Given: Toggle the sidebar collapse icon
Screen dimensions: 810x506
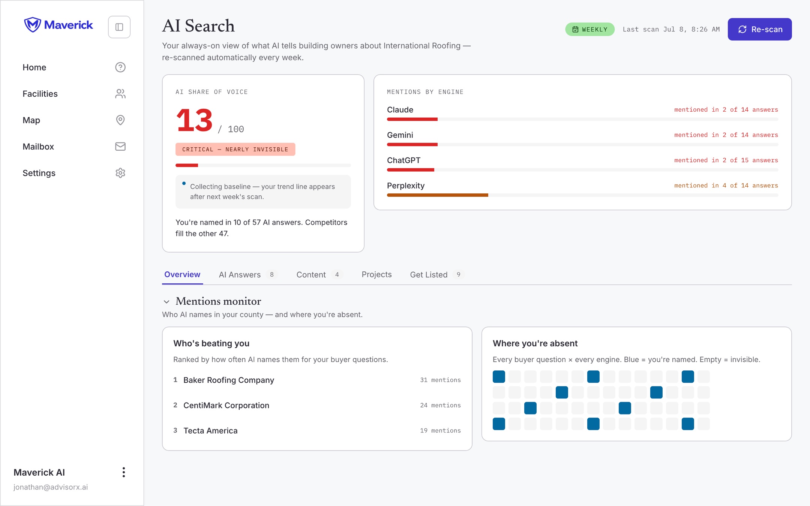Looking at the screenshot, I should (x=119, y=27).
